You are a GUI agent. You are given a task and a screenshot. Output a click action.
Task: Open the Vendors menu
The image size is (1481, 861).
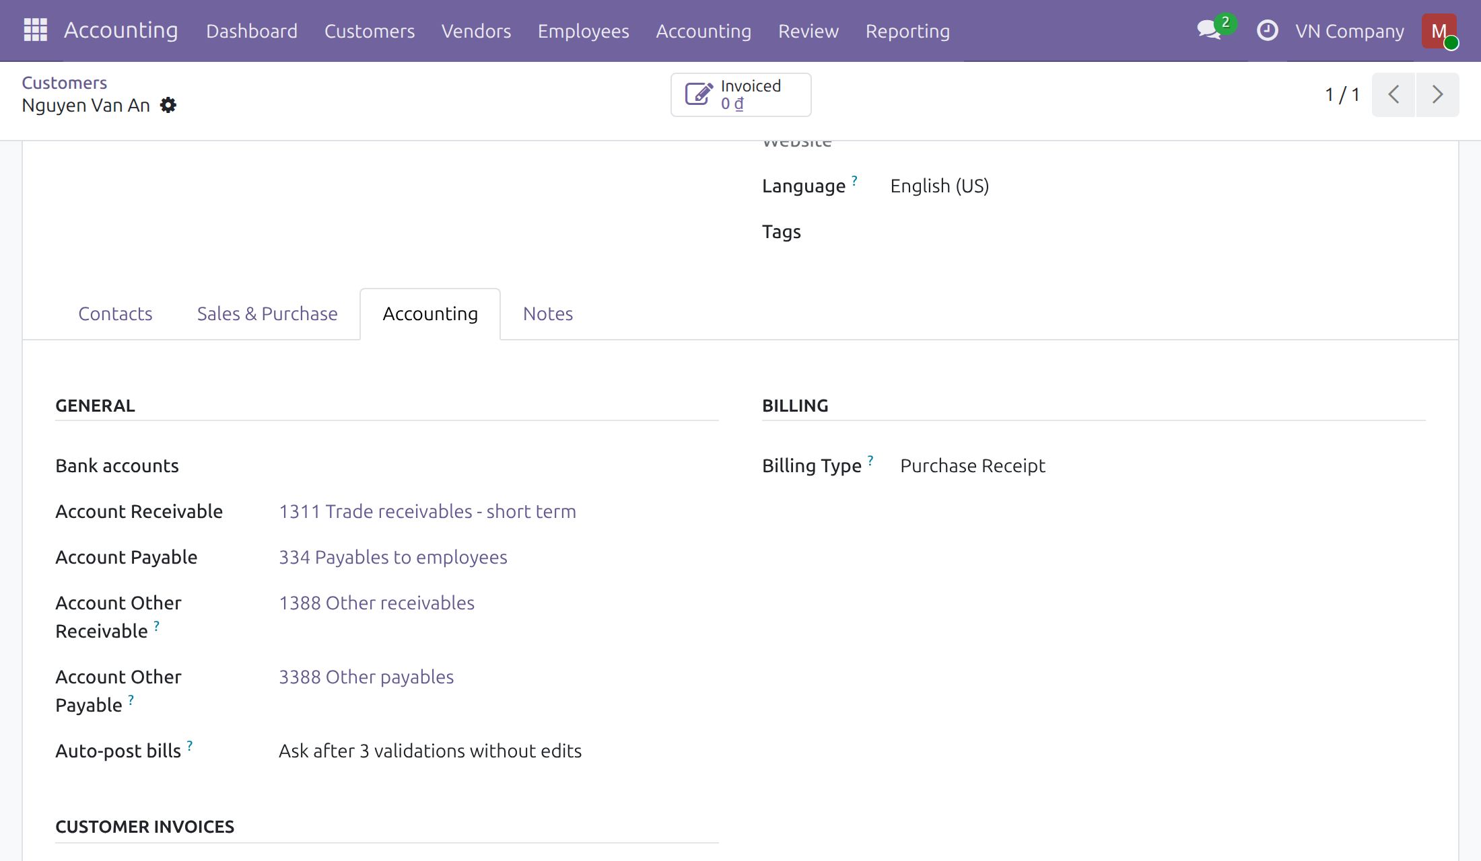click(476, 31)
